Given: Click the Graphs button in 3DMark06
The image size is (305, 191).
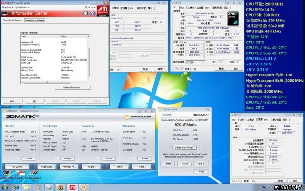Looking at the screenshot, I should (91, 167).
